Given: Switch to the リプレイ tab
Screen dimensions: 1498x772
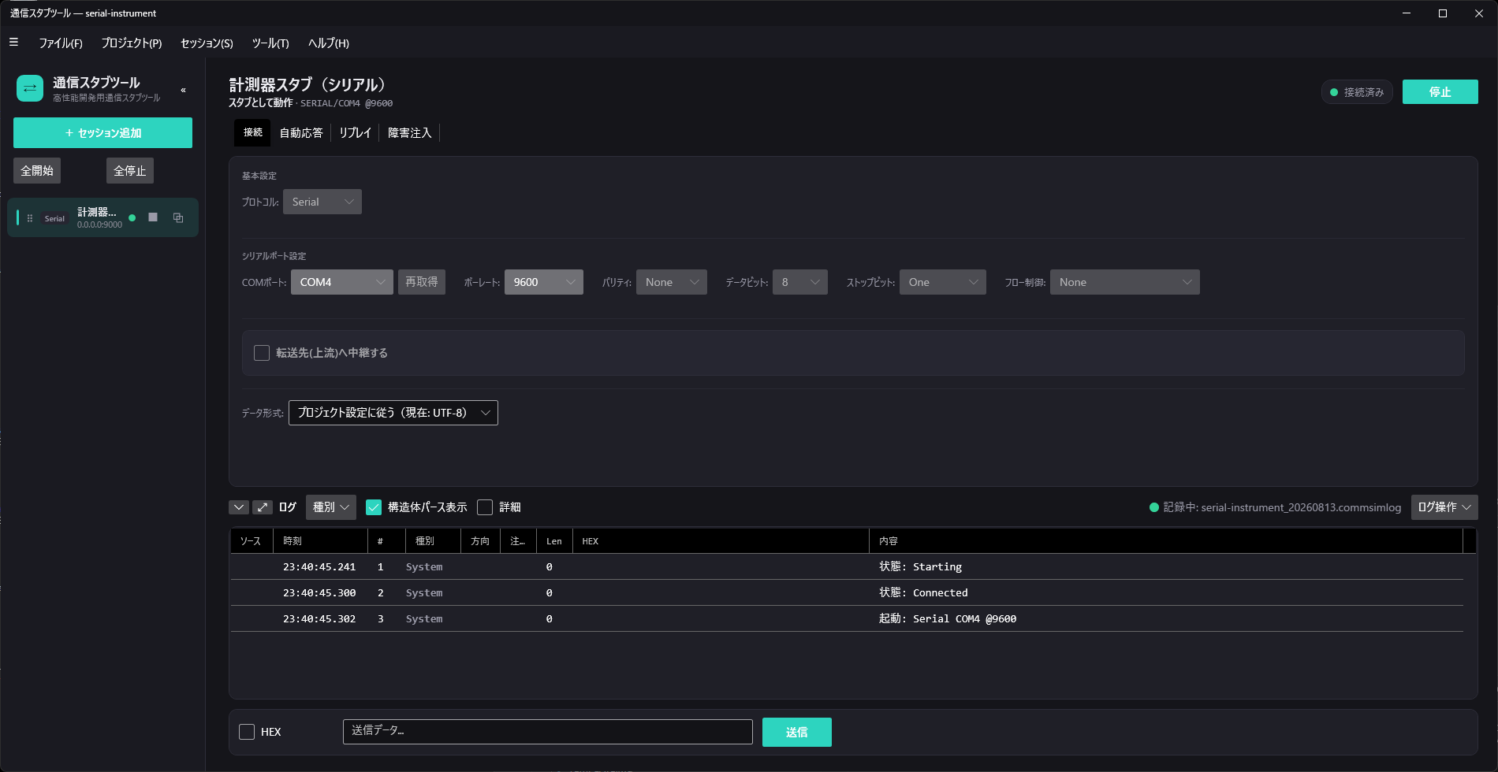Looking at the screenshot, I should pyautogui.click(x=355, y=133).
